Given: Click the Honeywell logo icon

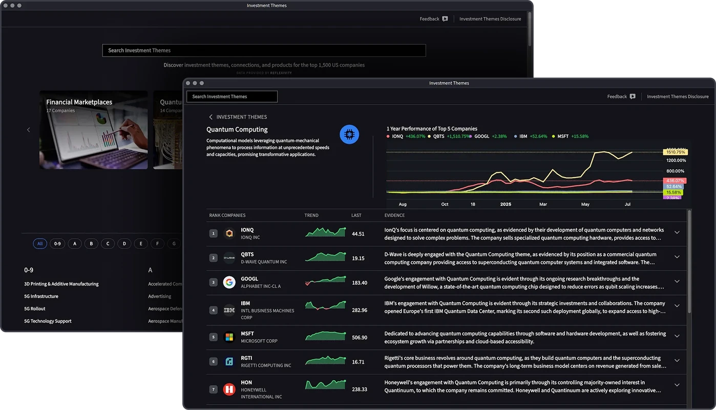Looking at the screenshot, I should point(229,390).
